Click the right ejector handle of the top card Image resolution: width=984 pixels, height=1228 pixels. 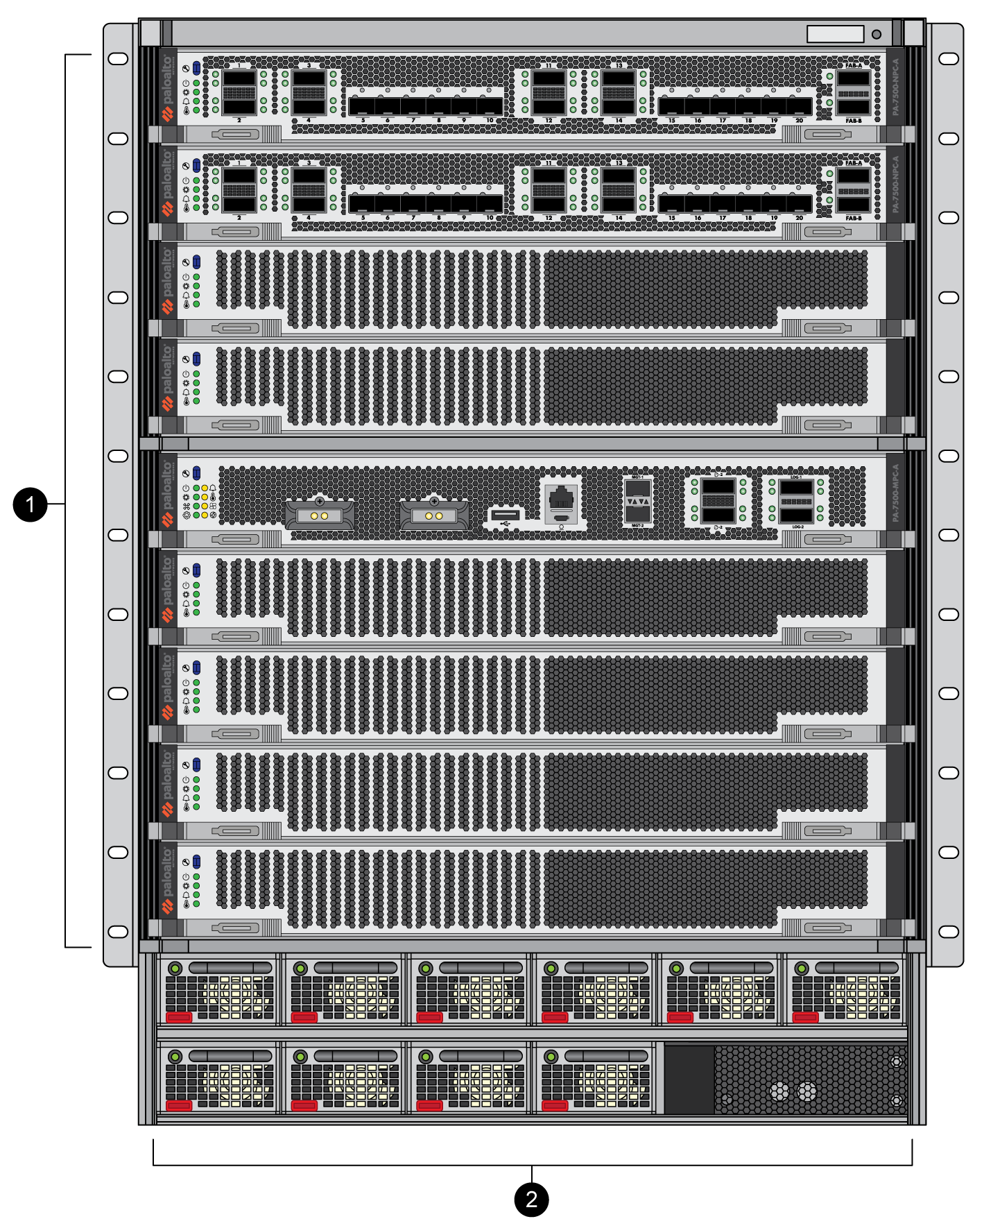tap(827, 134)
